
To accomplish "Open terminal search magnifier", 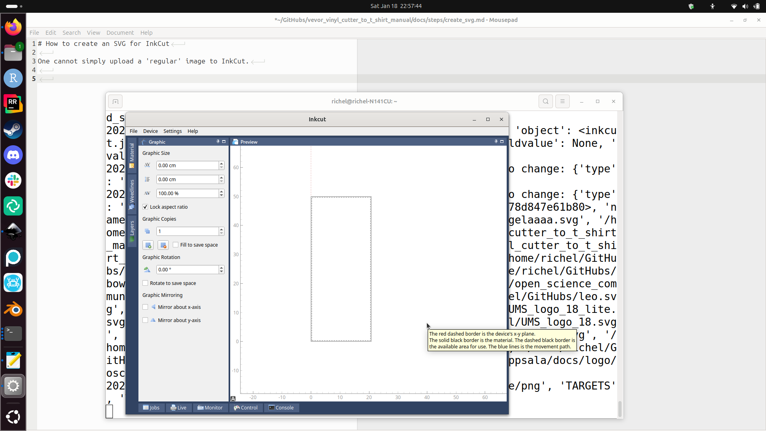I will [x=545, y=101].
